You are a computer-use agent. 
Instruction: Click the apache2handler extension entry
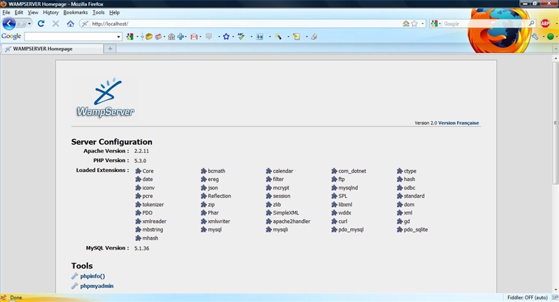(x=288, y=222)
